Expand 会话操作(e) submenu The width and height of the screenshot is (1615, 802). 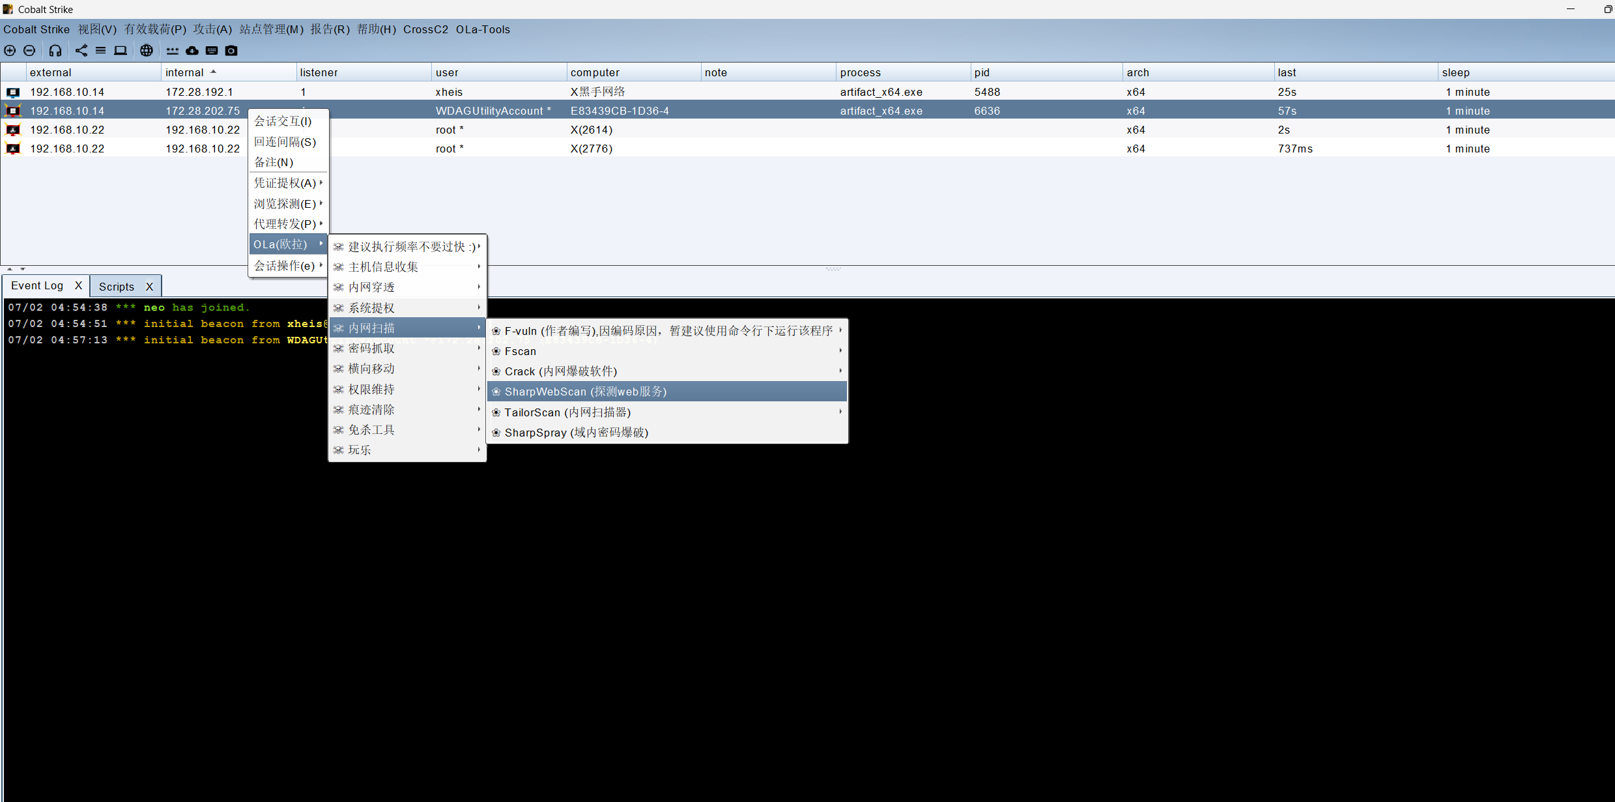pos(288,266)
